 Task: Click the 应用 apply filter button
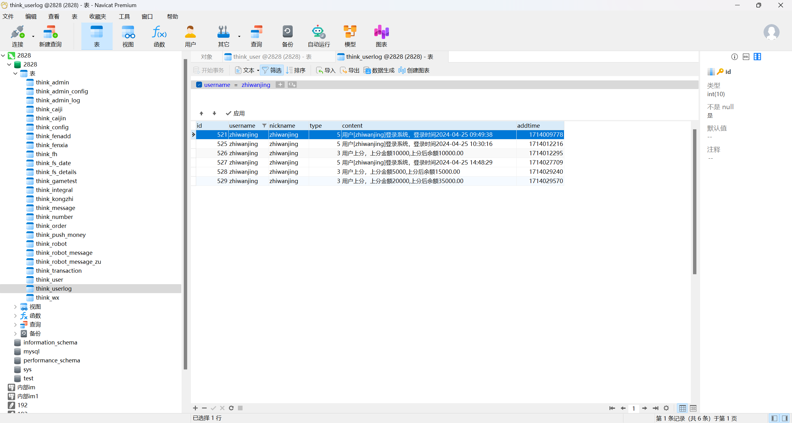click(x=235, y=113)
